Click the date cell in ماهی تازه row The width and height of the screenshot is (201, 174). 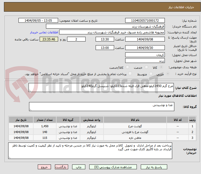[x=21, y=138]
